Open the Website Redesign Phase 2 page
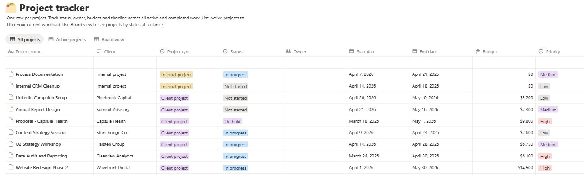Image resolution: width=584 pixels, height=175 pixels. coord(41,168)
